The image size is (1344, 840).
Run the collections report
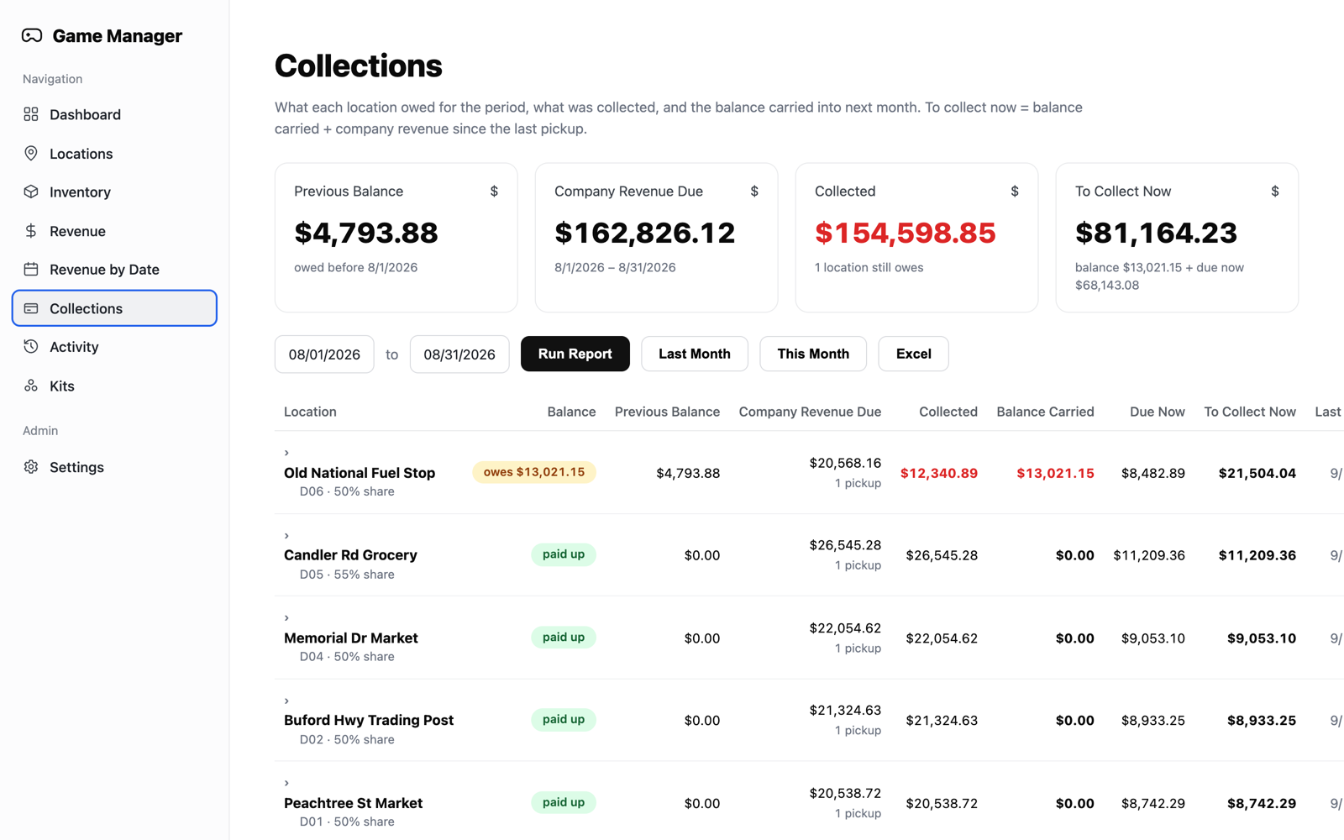(x=575, y=354)
